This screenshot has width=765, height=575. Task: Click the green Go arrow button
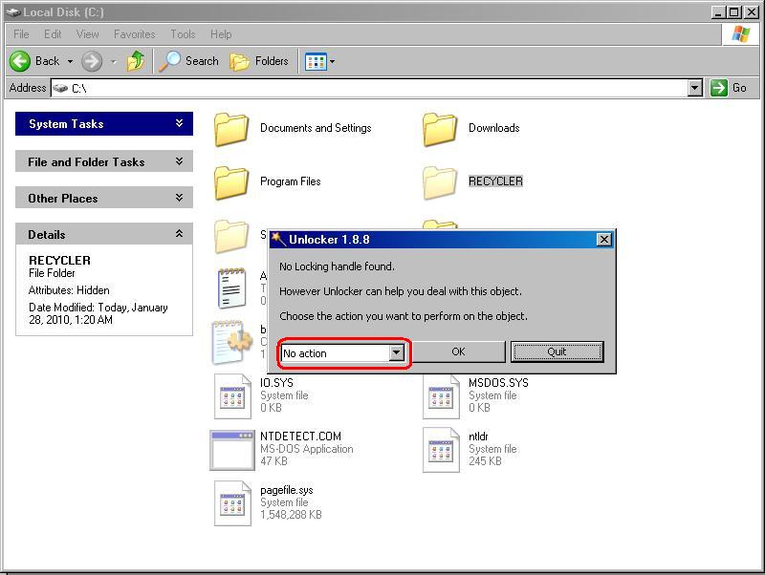719,88
